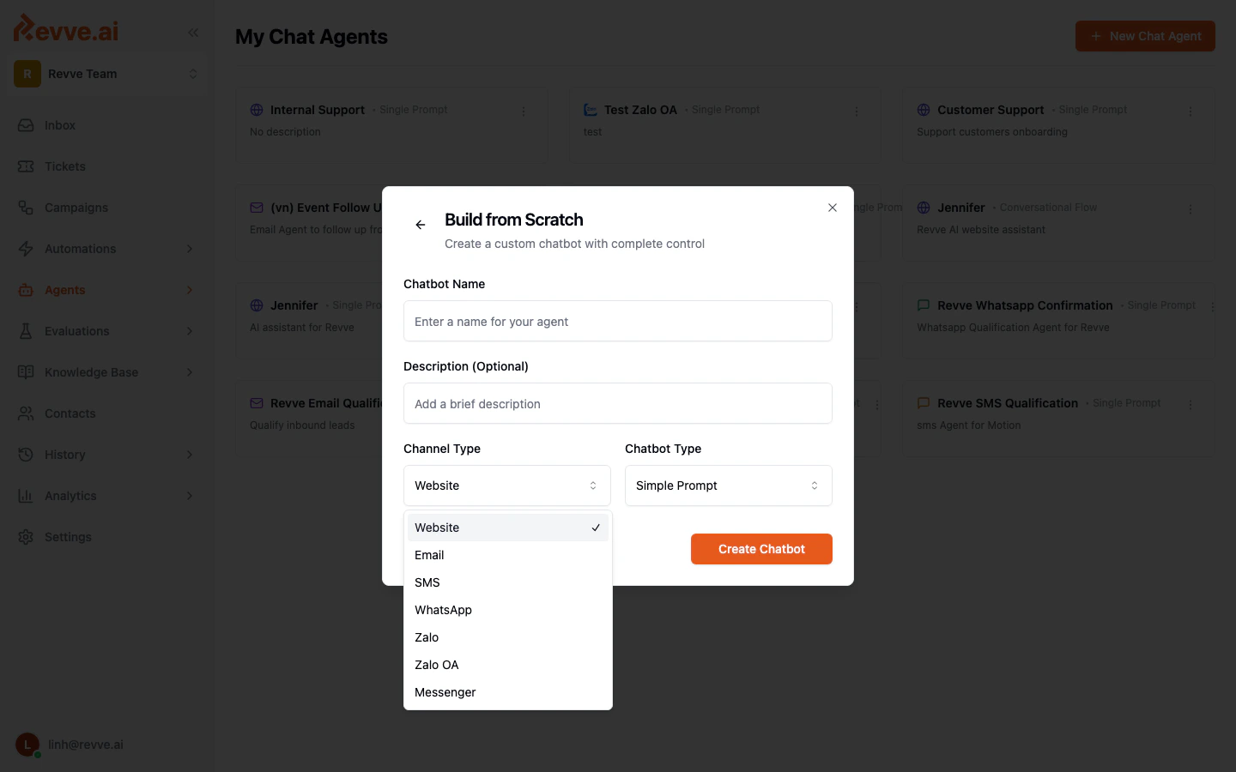
Task: Click the Create Chatbot button
Action: pyautogui.click(x=761, y=549)
